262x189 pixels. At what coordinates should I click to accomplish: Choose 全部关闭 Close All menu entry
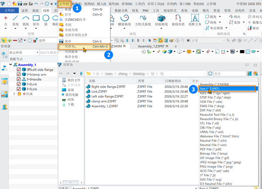coord(84,30)
